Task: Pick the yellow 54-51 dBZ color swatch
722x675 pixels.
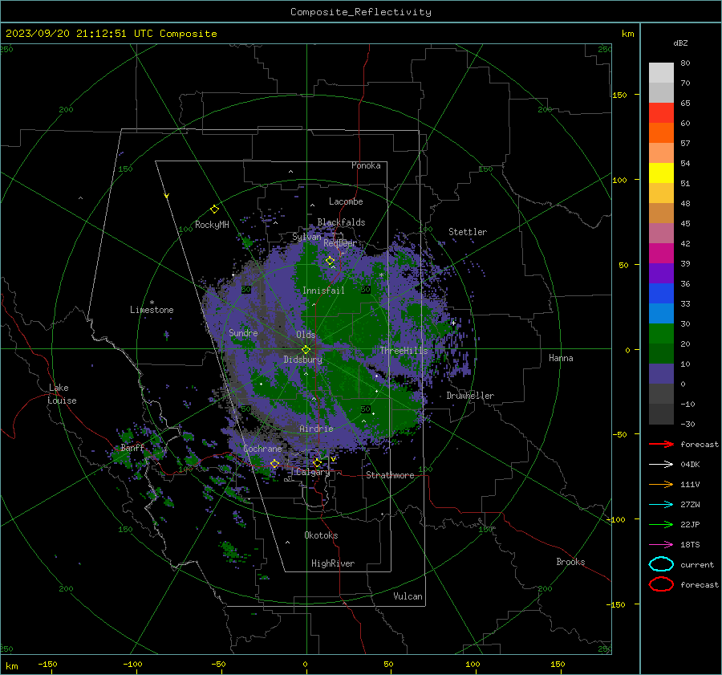Action: coord(661,173)
